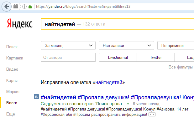Expand the green triangle next to the source
Image resolution: width=194 pixels, height=118 pixels.
click(x=128, y=104)
